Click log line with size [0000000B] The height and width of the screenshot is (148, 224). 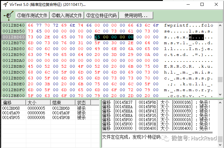click(156, 124)
